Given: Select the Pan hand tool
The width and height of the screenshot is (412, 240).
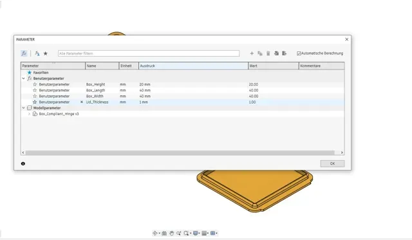Looking at the screenshot, I should coord(171,233).
